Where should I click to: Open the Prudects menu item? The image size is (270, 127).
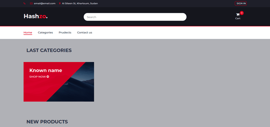[65, 32]
